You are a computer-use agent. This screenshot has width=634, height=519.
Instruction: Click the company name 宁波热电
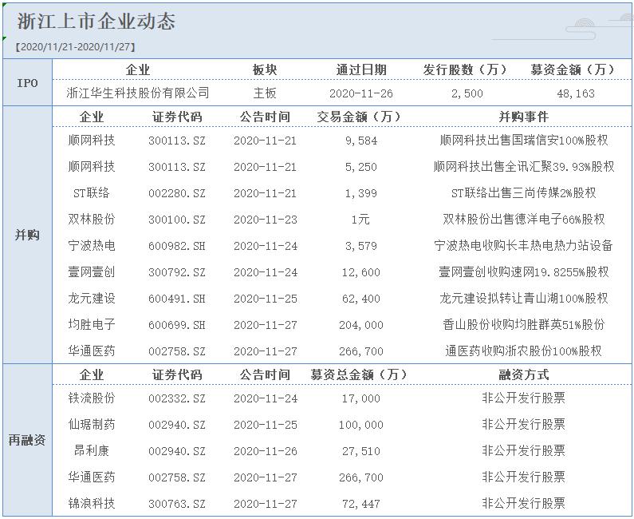92,245
